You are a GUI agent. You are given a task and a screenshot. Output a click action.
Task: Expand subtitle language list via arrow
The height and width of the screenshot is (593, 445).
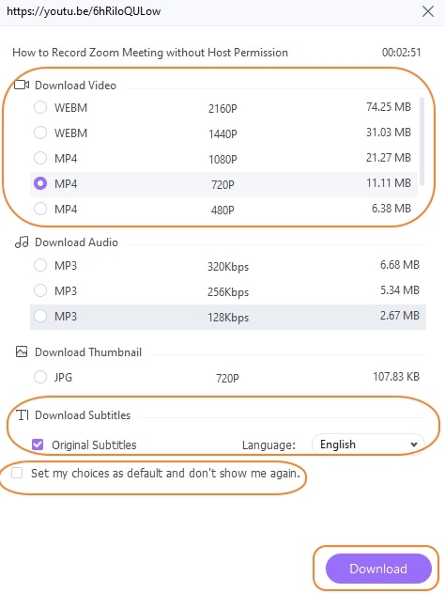pyautogui.click(x=414, y=445)
